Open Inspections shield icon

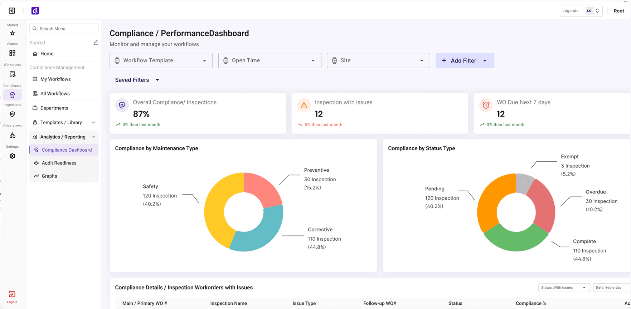[12, 114]
